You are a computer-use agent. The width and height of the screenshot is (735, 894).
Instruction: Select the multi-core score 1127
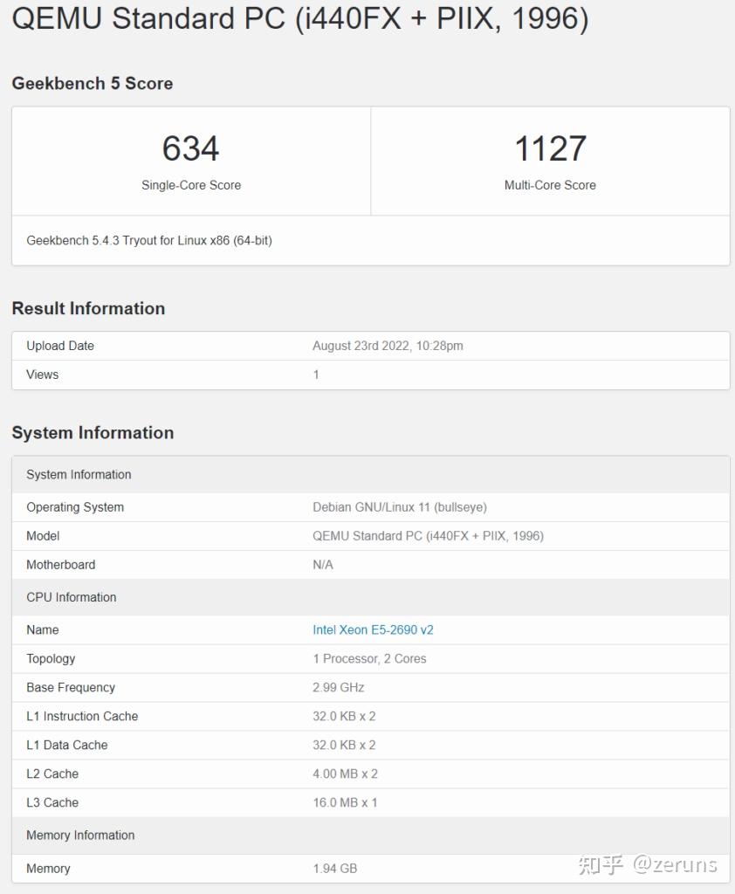coord(550,148)
